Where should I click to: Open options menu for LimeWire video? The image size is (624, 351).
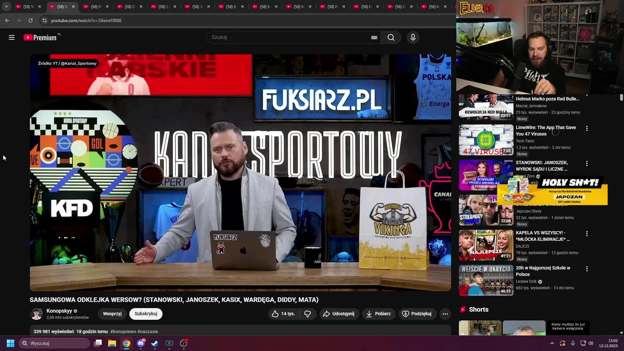[586, 128]
